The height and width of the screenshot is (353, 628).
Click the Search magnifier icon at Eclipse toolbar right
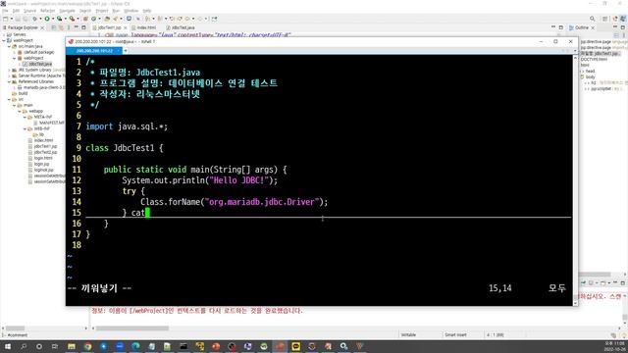click(592, 19)
